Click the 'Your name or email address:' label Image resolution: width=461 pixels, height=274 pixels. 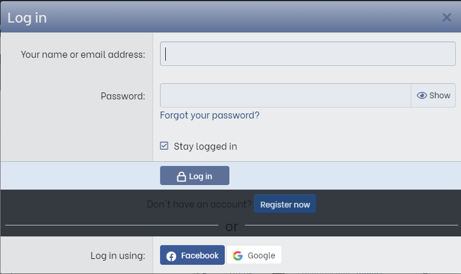click(83, 54)
